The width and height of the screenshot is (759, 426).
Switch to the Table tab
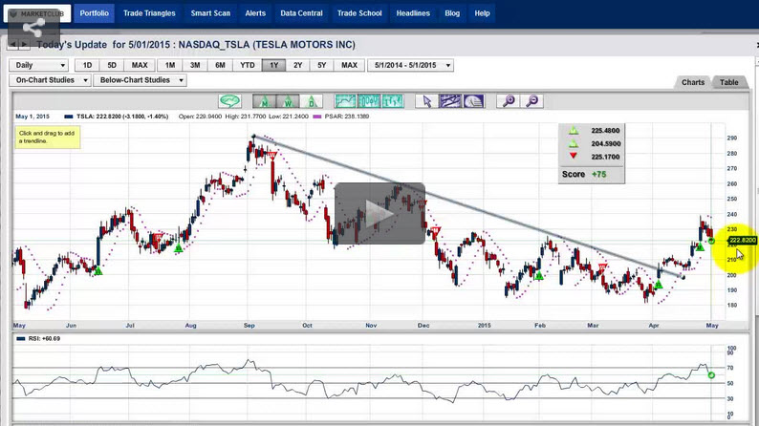coord(729,82)
